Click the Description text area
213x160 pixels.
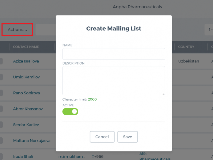114,81
